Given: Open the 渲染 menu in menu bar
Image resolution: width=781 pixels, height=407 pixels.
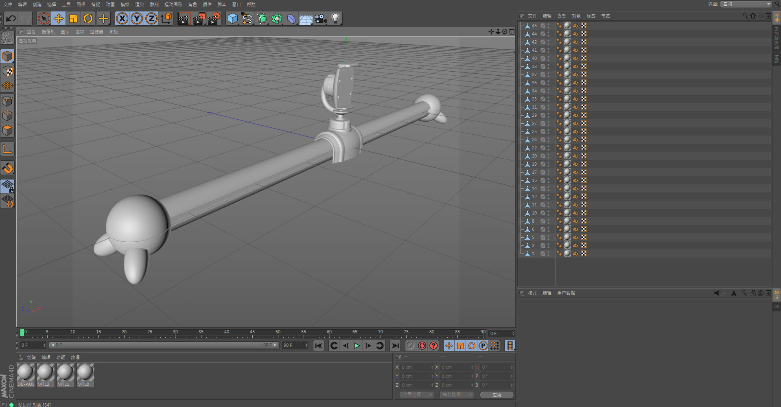Looking at the screenshot, I should coord(140,4).
